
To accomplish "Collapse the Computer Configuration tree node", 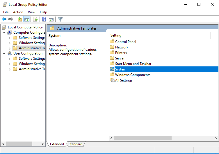I will click(x=4, y=33).
